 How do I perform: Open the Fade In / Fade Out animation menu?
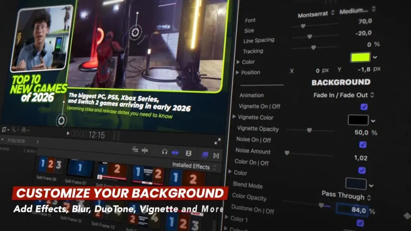(x=344, y=95)
